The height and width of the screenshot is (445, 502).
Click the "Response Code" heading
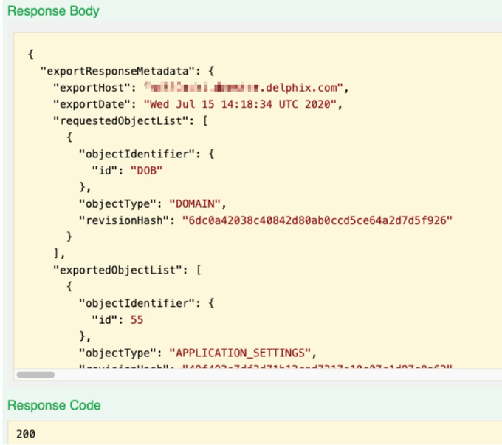click(x=54, y=405)
